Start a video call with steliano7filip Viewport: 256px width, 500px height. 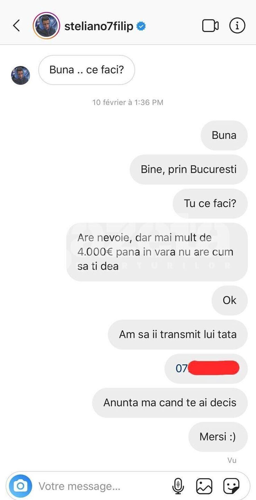pos(210,26)
